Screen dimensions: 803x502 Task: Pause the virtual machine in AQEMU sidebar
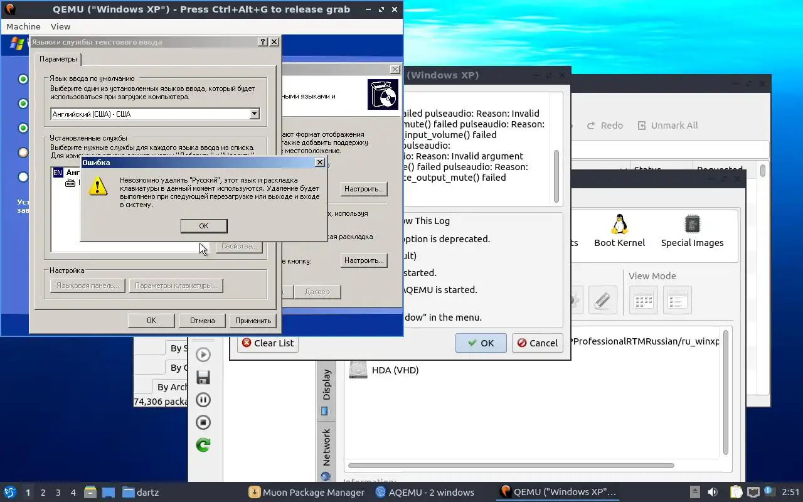(x=203, y=400)
